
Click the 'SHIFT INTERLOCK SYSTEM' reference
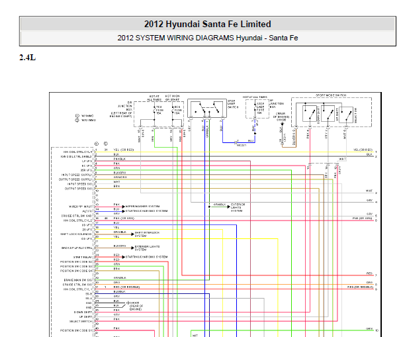click(147, 234)
